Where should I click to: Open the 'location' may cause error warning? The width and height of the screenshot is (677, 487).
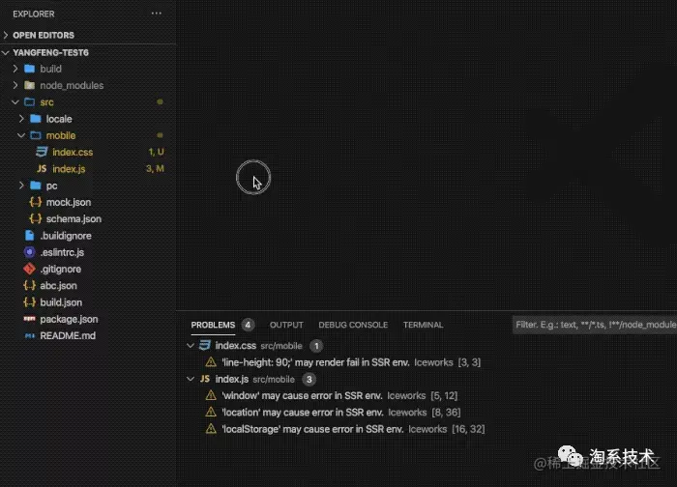point(302,413)
